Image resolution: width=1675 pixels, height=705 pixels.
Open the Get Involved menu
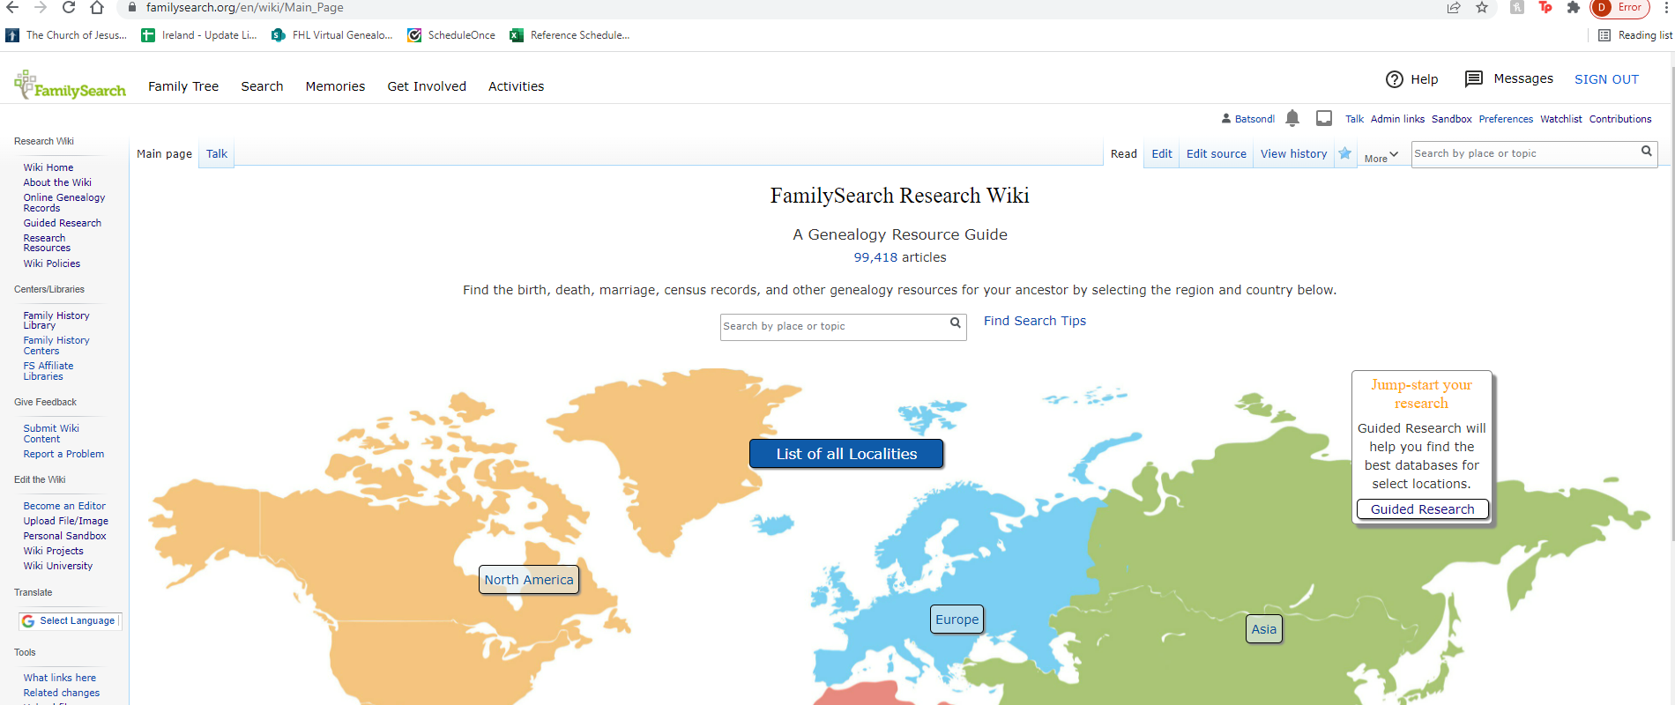point(427,86)
